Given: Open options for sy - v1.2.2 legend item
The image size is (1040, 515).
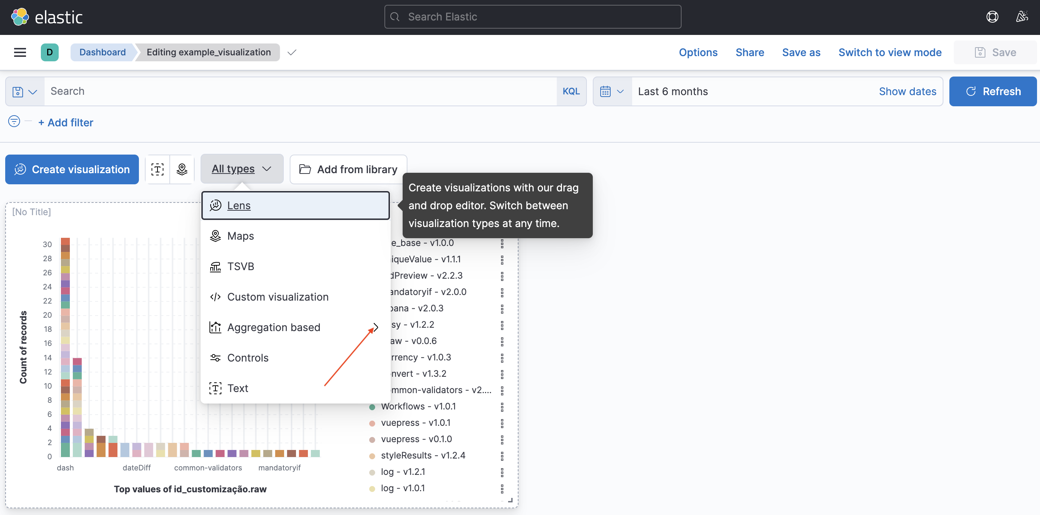Looking at the screenshot, I should click(x=502, y=325).
